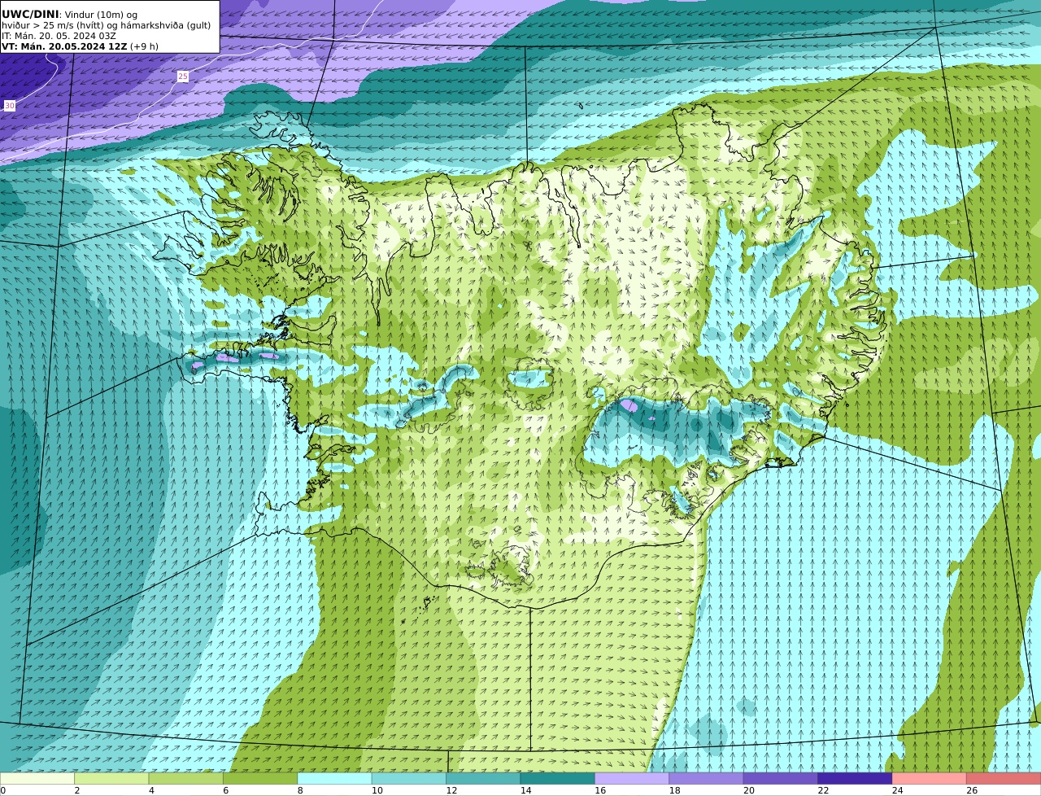
Task: Click the pale cyan 8–10 m/s legend swatch
Action: [x=335, y=778]
